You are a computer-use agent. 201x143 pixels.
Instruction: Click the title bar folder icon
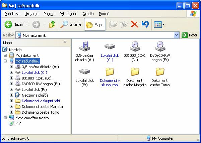click(x=4, y=5)
